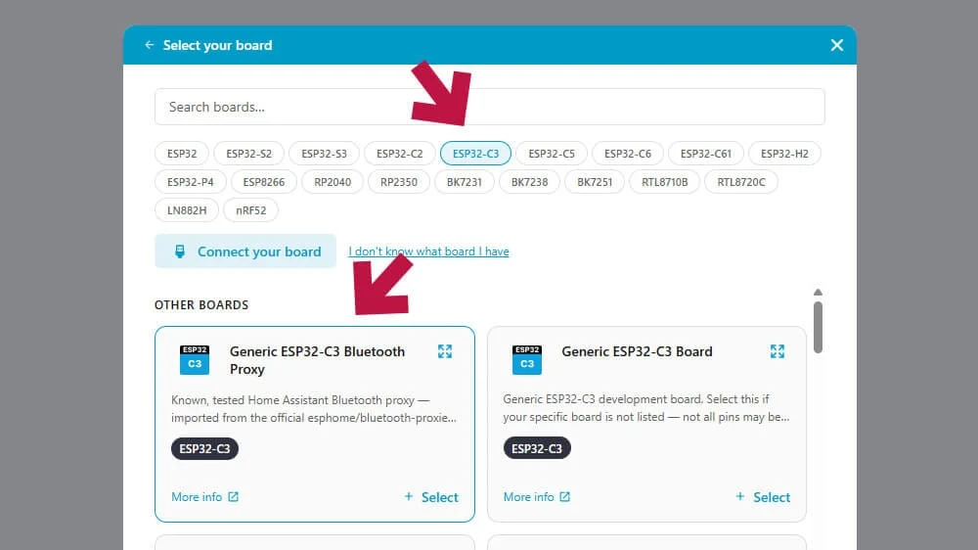Click ESP32-C3 tag on Generic Board card
This screenshot has width=978, height=550.
(x=537, y=447)
